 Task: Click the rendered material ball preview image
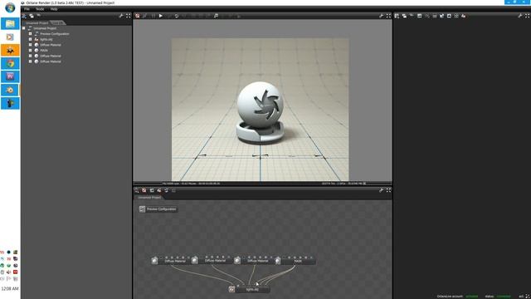pos(260,109)
